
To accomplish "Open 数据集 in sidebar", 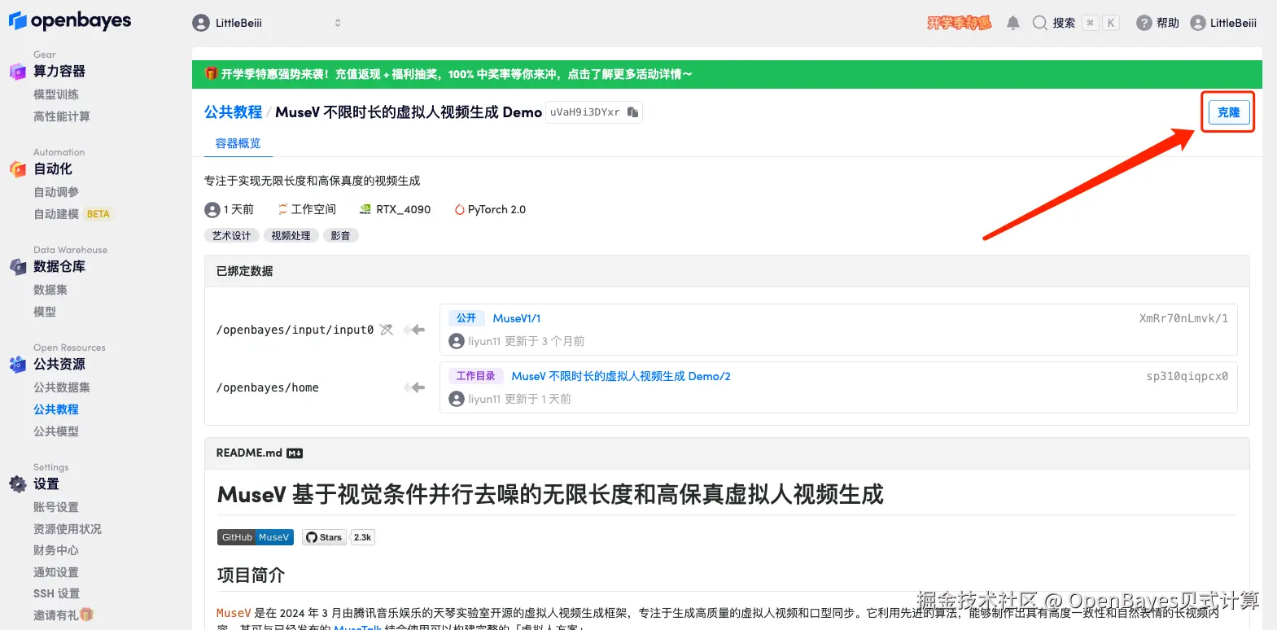I will point(50,290).
